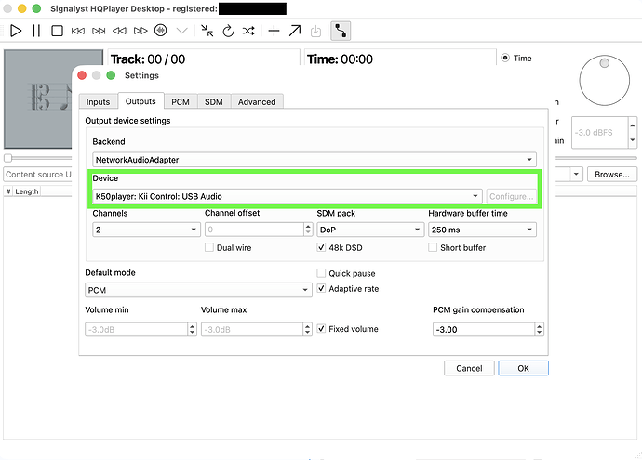The height and width of the screenshot is (460, 642).
Task: Enable the Short buffer checkbox
Action: pos(433,247)
